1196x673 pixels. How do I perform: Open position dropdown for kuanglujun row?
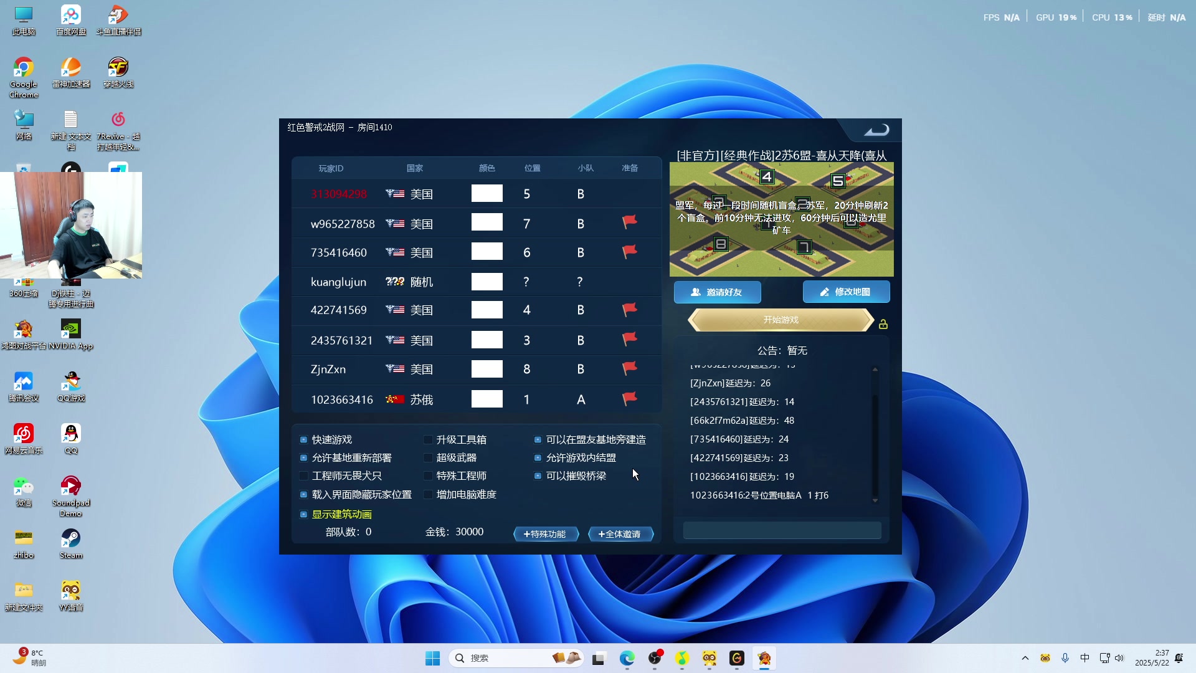(526, 282)
